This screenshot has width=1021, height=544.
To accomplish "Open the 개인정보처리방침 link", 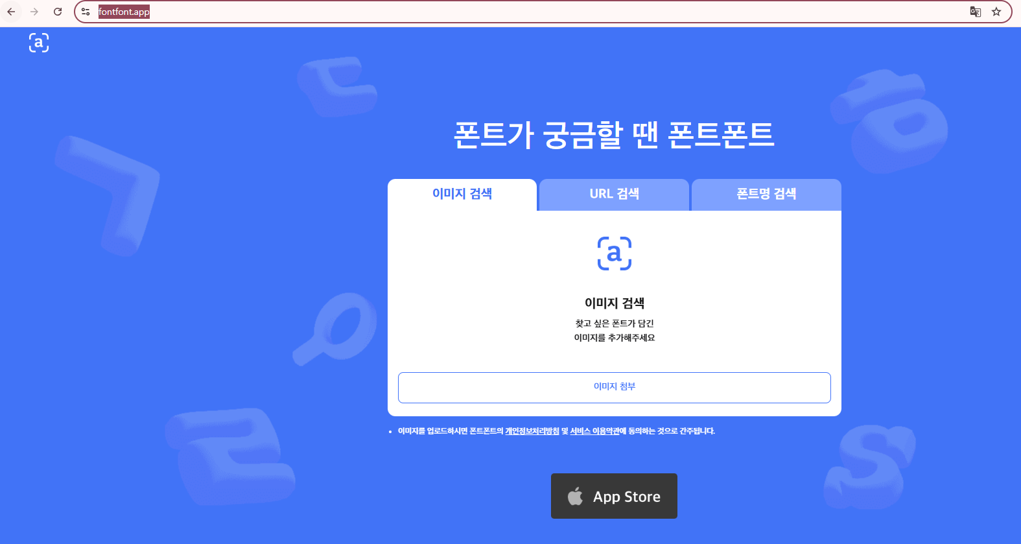I will (532, 431).
